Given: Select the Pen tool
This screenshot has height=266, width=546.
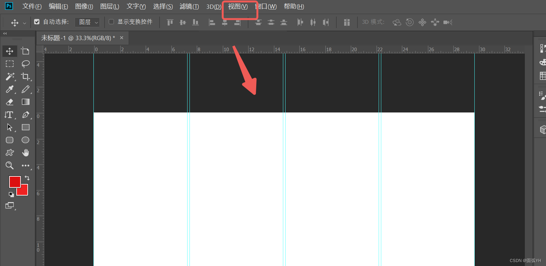Looking at the screenshot, I should 25,115.
